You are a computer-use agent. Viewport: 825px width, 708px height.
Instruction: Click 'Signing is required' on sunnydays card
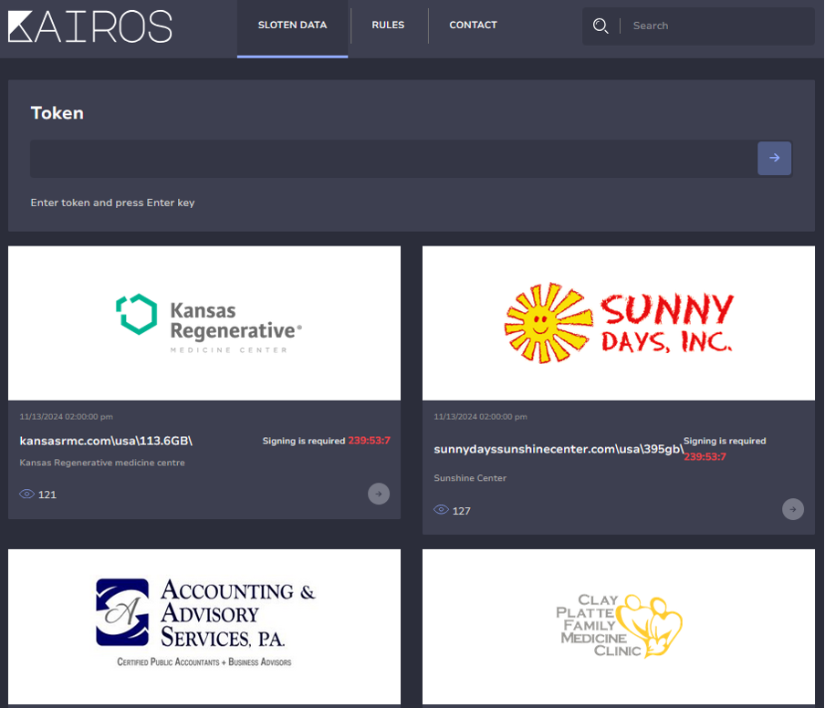(725, 441)
